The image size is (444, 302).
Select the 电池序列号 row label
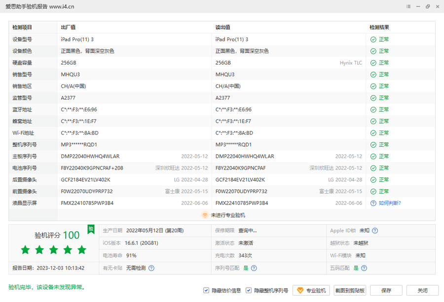click(25, 168)
